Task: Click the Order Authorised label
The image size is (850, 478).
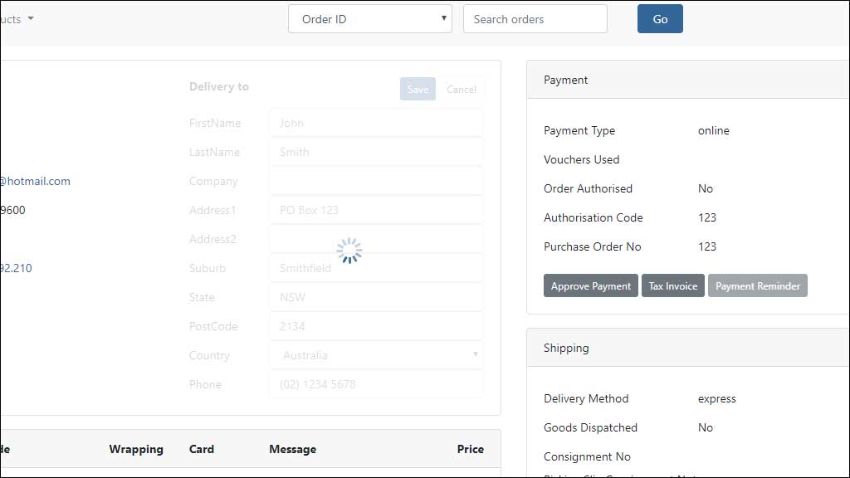Action: pyautogui.click(x=588, y=188)
